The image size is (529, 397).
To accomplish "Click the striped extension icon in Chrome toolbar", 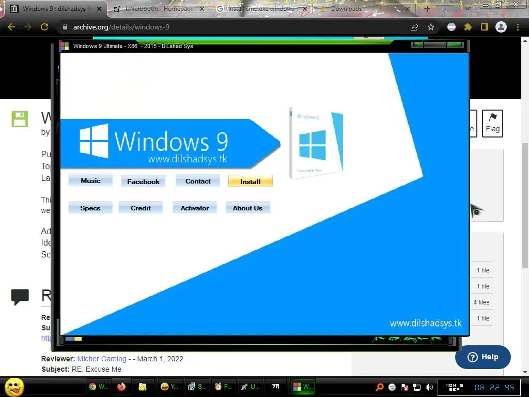I will [x=452, y=27].
